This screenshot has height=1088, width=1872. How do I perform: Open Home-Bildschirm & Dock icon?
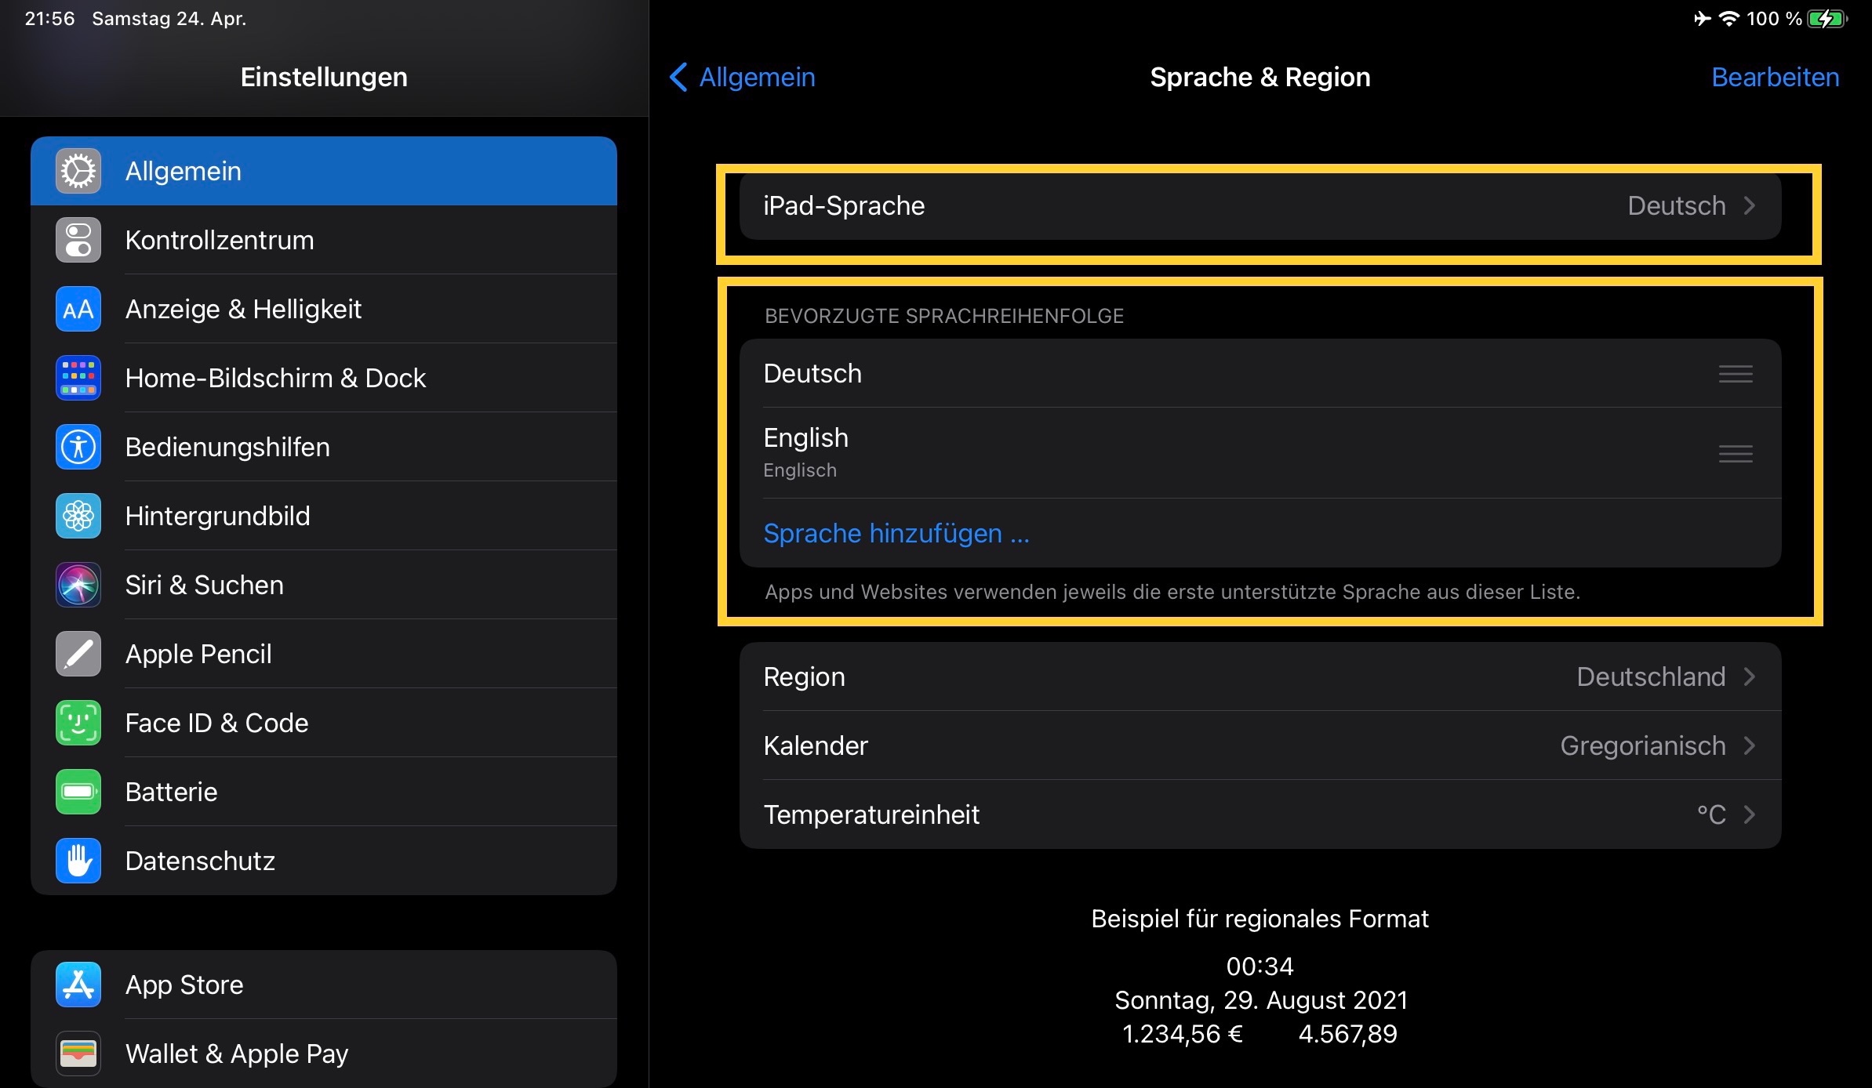(78, 378)
